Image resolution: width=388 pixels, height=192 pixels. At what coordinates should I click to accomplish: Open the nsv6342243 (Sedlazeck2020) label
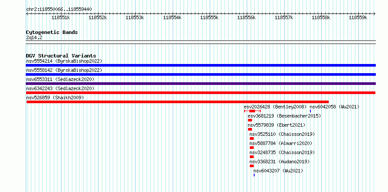(x=60, y=88)
